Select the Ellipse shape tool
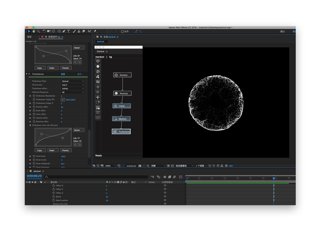 tap(59, 31)
